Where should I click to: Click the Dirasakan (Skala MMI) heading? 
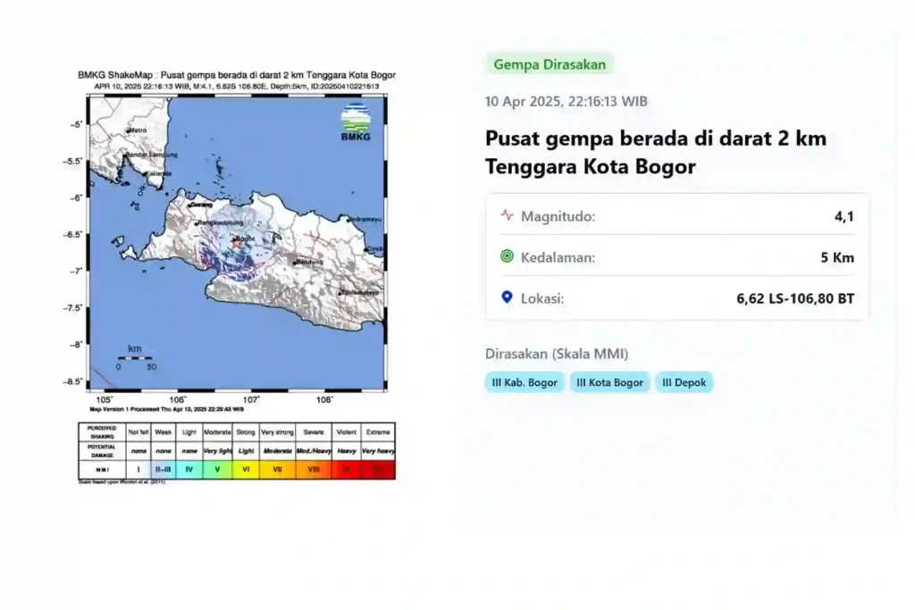[x=557, y=354]
